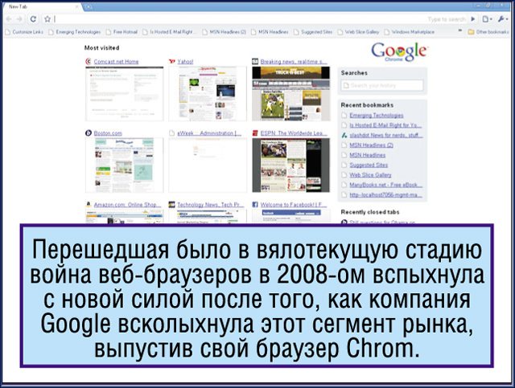The image size is (515, 388).
Task: Reload the page with refresh icon
Action: pos(33,19)
